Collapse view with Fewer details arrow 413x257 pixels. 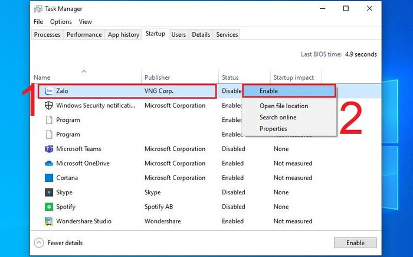tap(39, 243)
